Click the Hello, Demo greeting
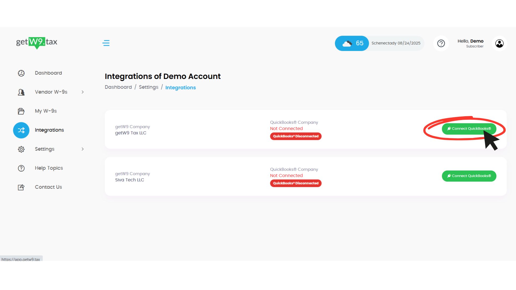 [470, 41]
